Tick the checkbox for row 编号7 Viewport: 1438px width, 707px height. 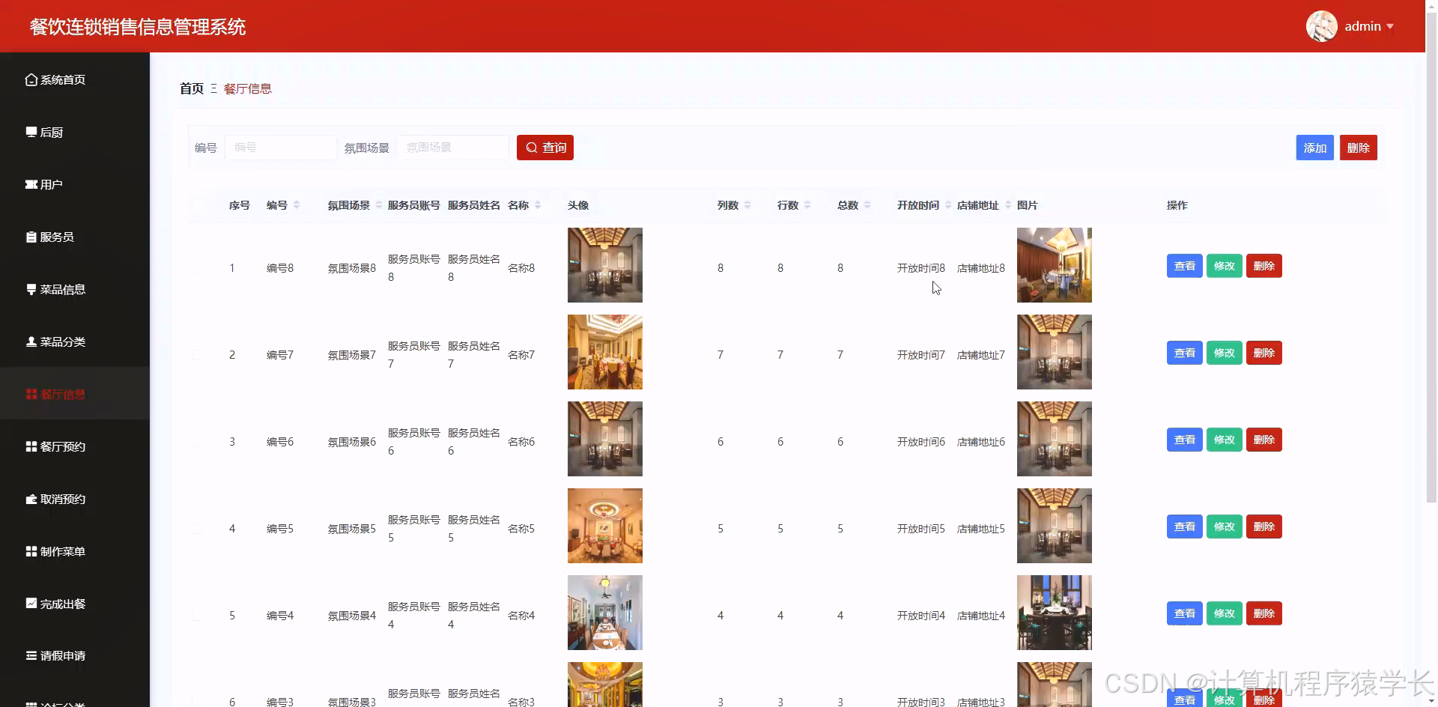(x=198, y=355)
